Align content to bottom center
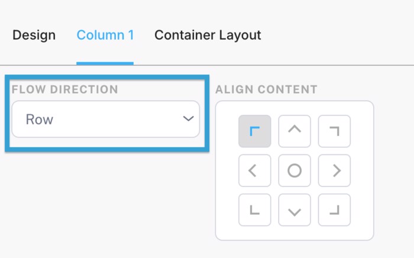414x258 pixels. coord(295,210)
